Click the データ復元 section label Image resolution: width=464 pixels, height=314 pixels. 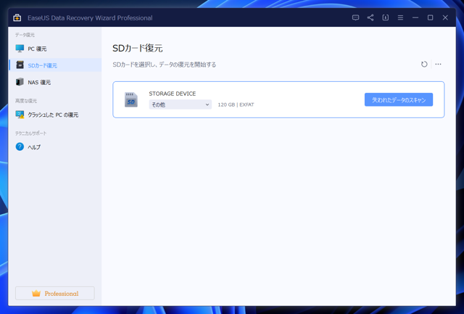pyautogui.click(x=25, y=35)
